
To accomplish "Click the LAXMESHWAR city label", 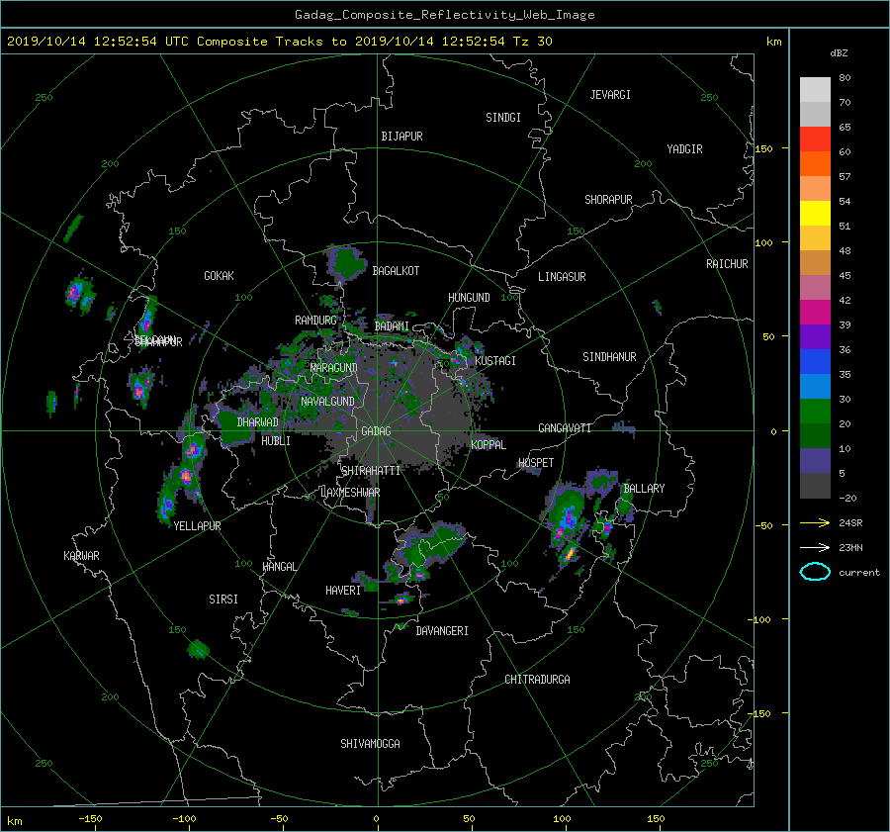I will pyautogui.click(x=350, y=493).
